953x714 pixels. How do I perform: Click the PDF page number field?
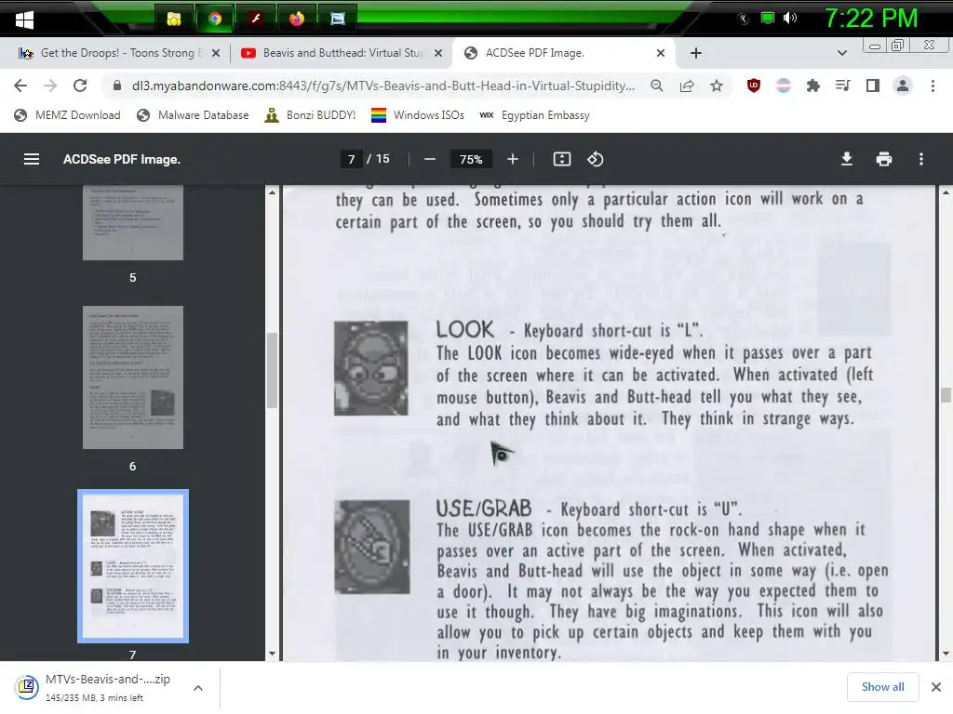tap(351, 159)
